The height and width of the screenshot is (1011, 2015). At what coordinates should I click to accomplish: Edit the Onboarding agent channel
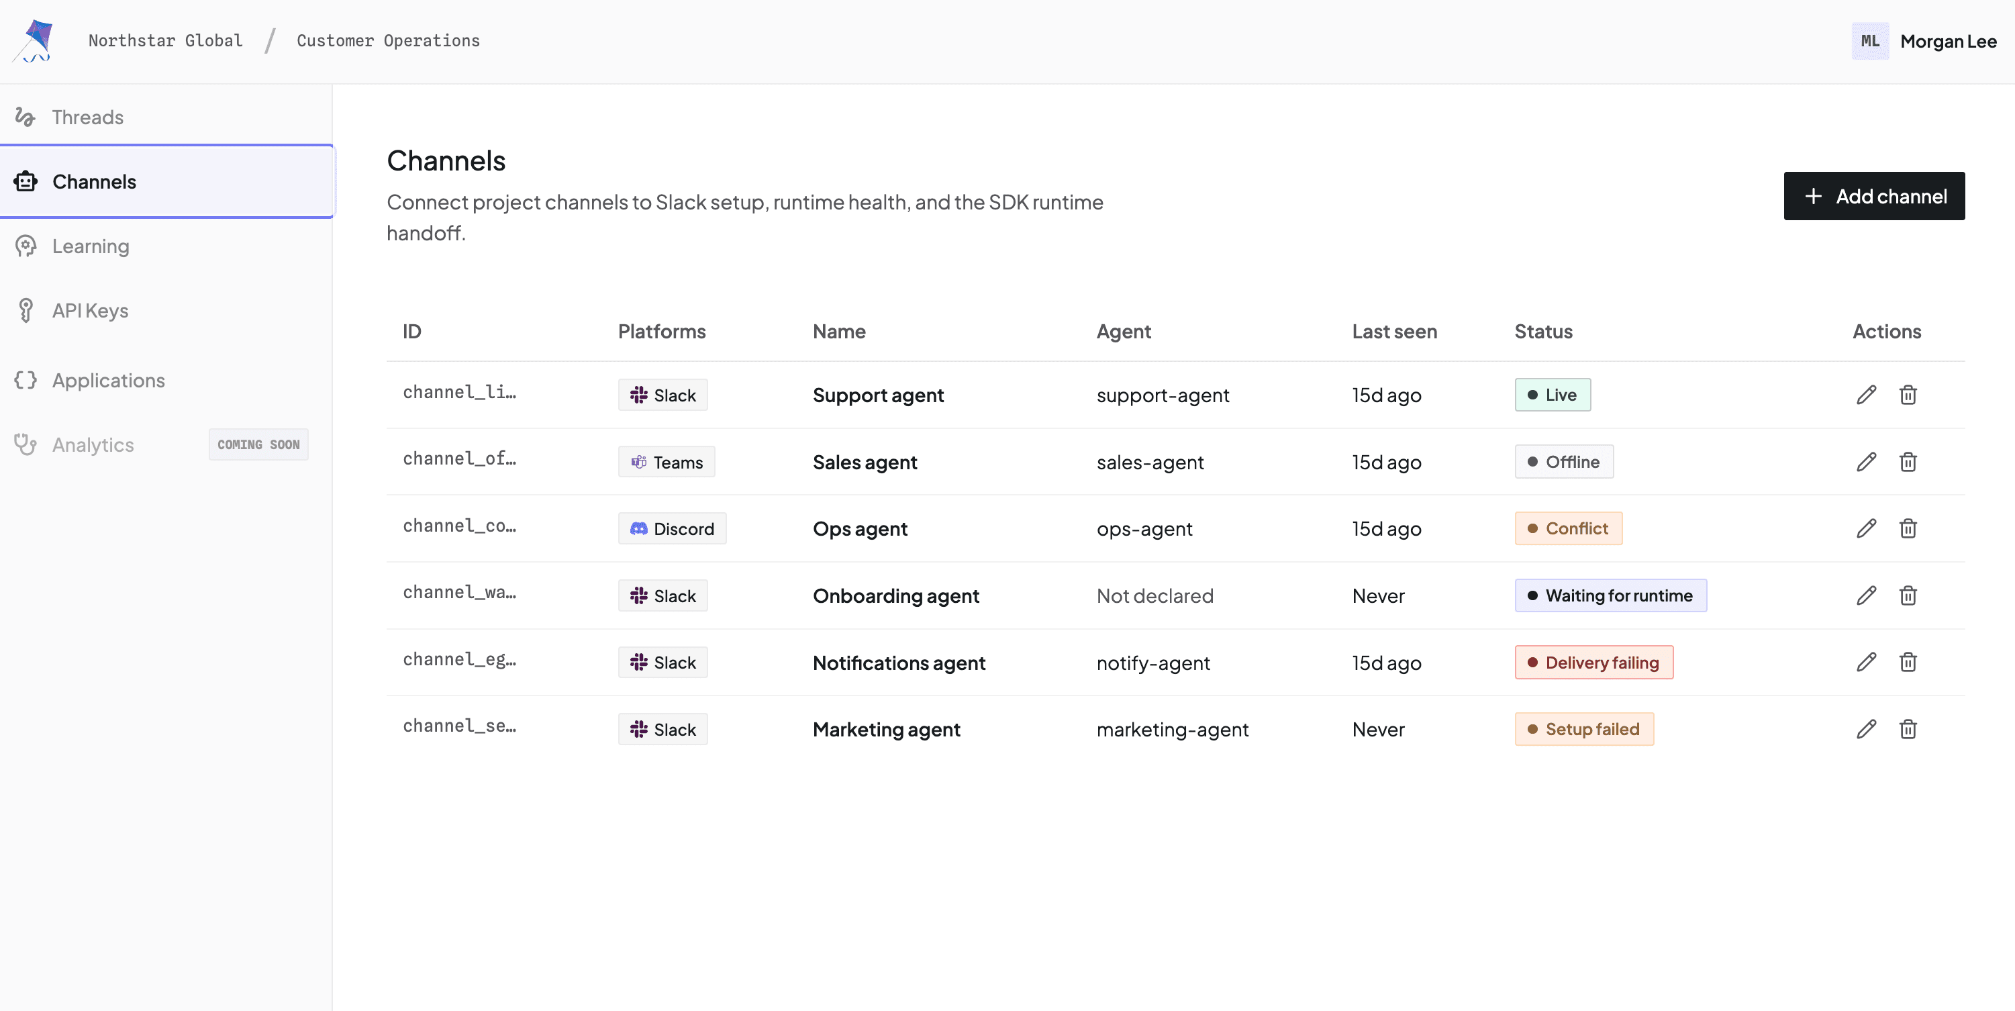(x=1867, y=595)
